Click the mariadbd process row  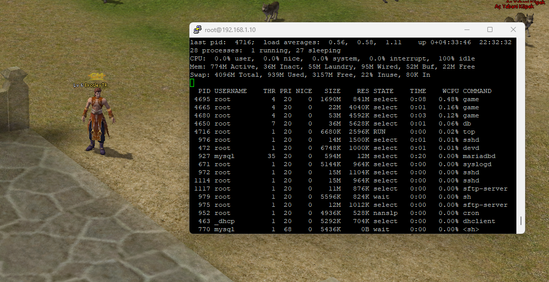coord(350,156)
